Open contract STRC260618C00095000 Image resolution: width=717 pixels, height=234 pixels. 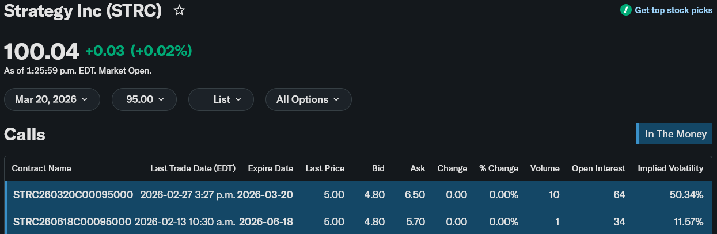point(72,221)
